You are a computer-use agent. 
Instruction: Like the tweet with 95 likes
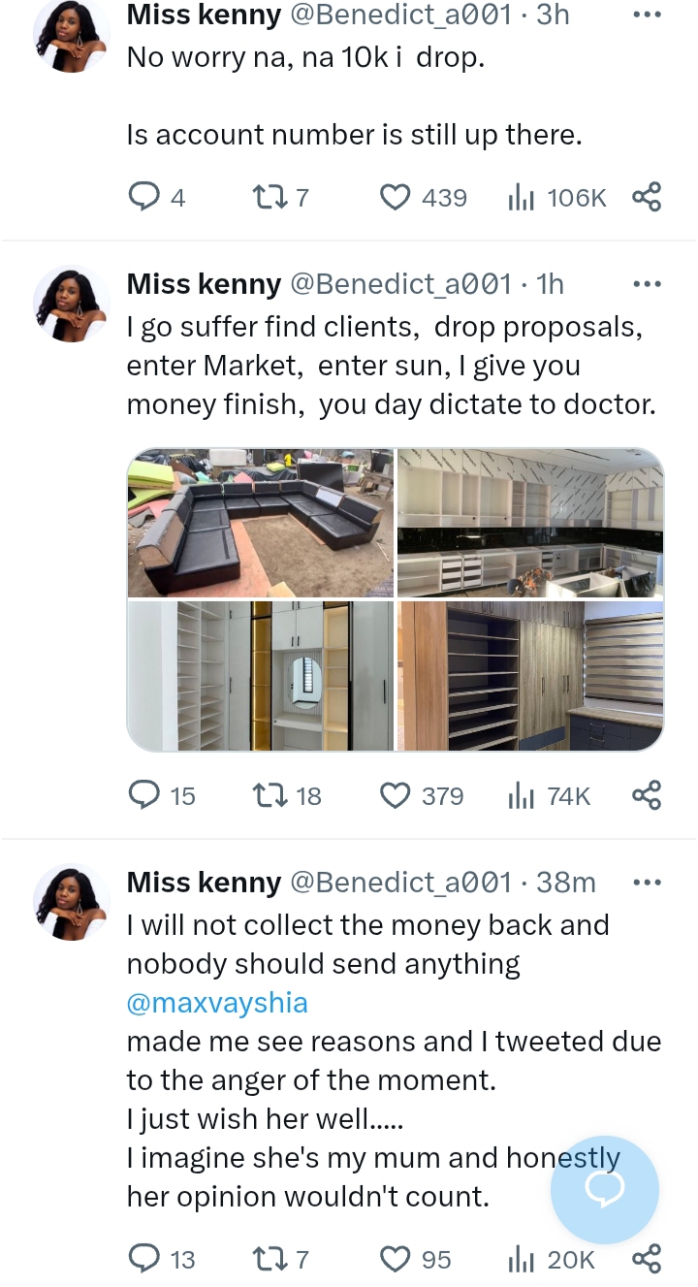[394, 1259]
